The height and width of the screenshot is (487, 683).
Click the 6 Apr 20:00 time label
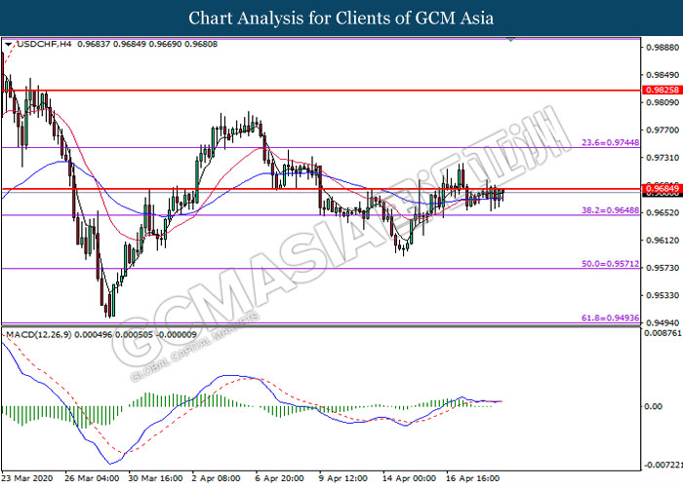click(x=280, y=478)
